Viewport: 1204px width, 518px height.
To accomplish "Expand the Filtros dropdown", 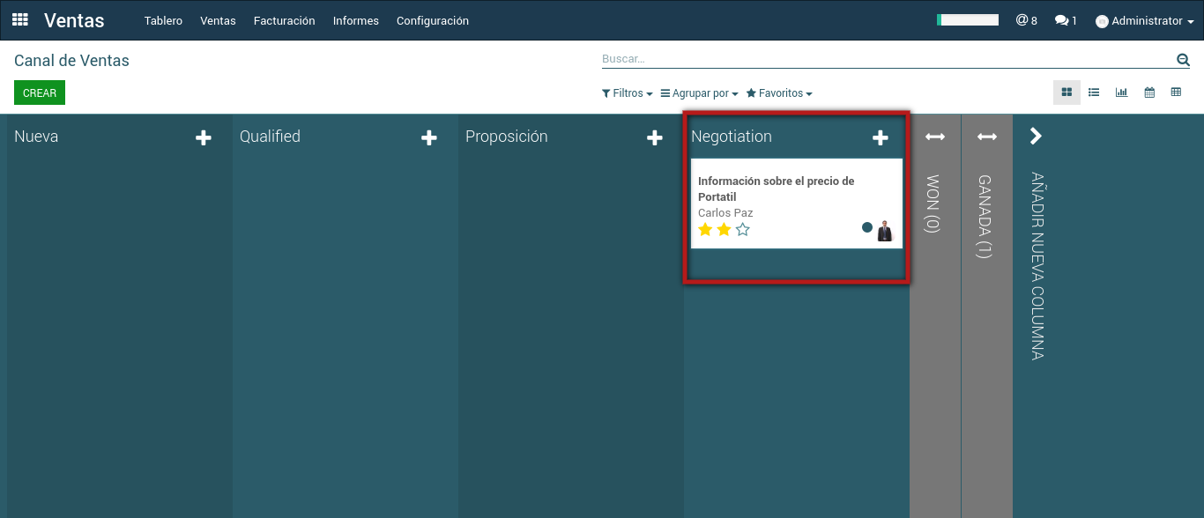I will pyautogui.click(x=627, y=93).
